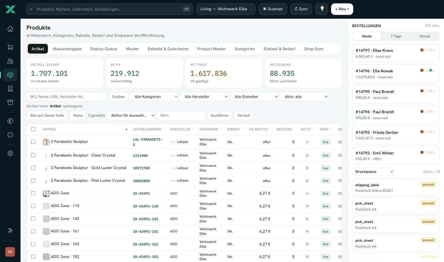Image resolution: width=444 pixels, height=262 pixels.
Task: Switch to the Masseneingabe tab
Action: click(x=67, y=49)
